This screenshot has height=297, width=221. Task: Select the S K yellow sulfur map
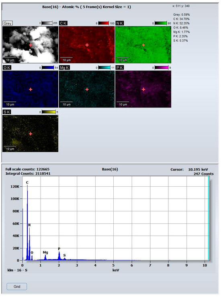click(30, 133)
